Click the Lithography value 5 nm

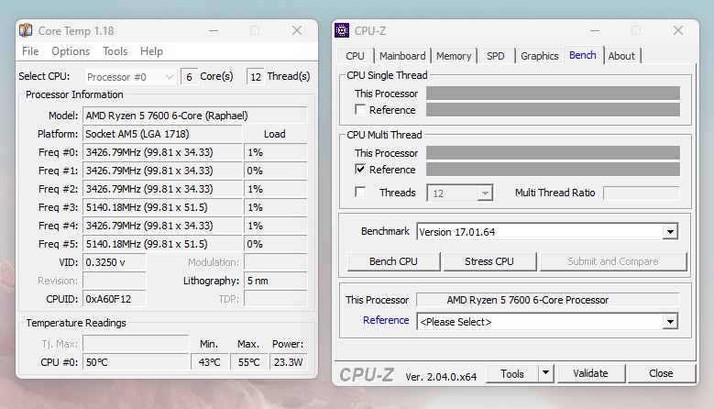click(276, 281)
